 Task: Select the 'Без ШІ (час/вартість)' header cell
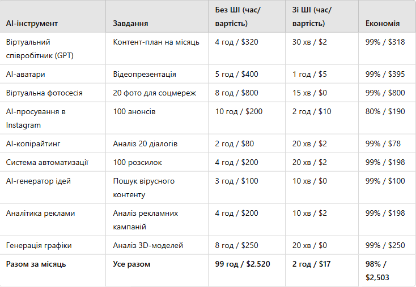coord(238,17)
